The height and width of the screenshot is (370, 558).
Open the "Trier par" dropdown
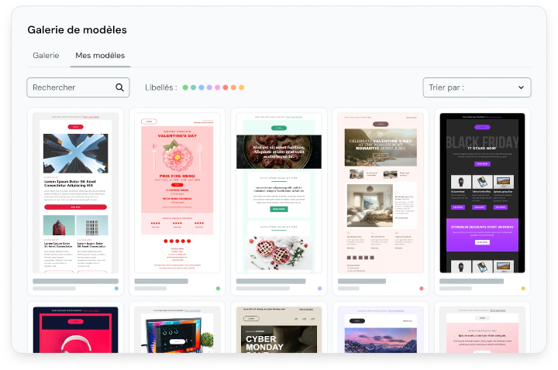(477, 87)
